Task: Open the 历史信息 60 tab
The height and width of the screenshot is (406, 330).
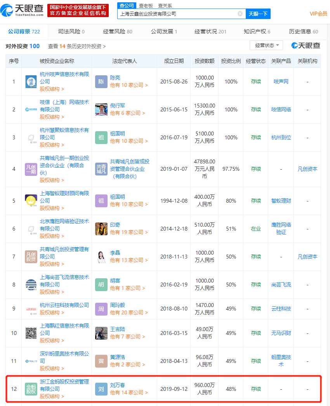Action: (x=303, y=31)
